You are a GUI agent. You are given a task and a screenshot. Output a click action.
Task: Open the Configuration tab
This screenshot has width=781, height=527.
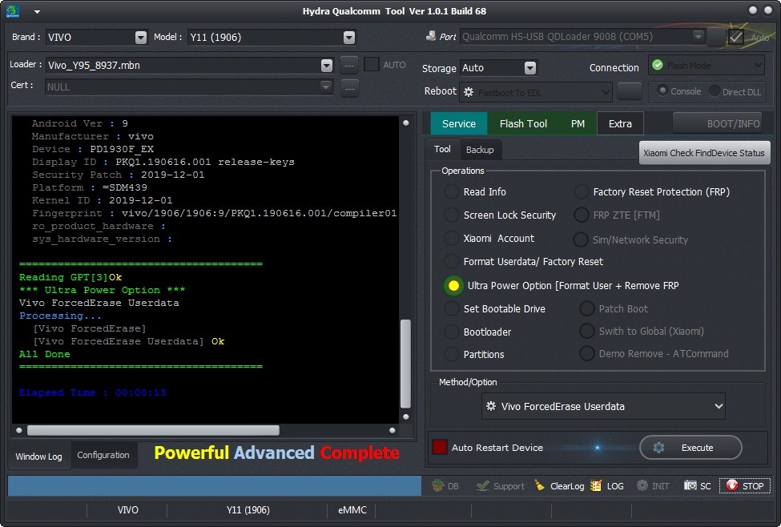[x=103, y=455]
